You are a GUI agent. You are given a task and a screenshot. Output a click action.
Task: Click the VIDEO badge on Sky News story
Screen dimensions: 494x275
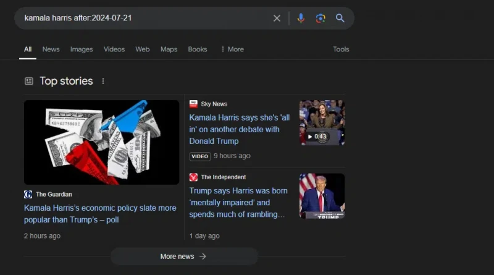(x=199, y=156)
